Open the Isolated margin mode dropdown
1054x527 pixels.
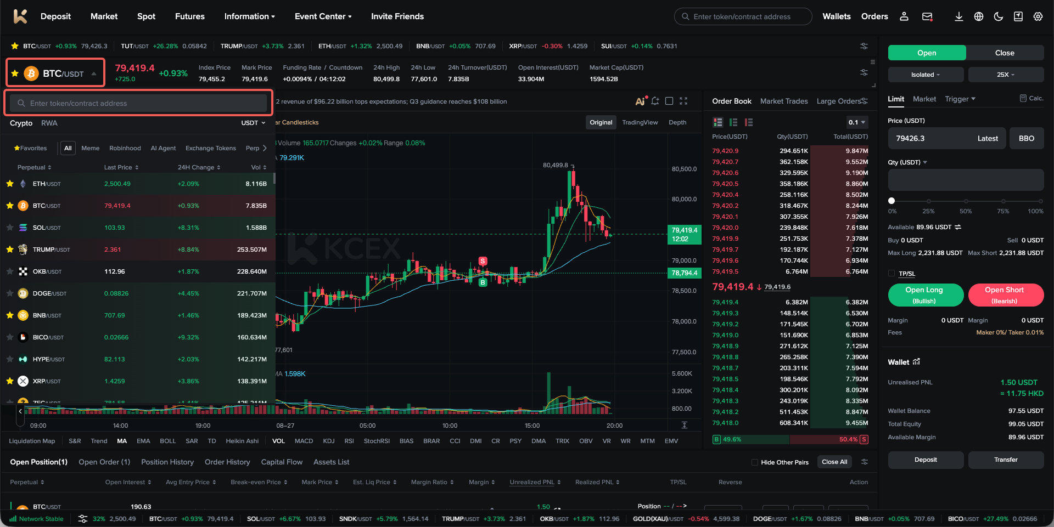tap(926, 75)
